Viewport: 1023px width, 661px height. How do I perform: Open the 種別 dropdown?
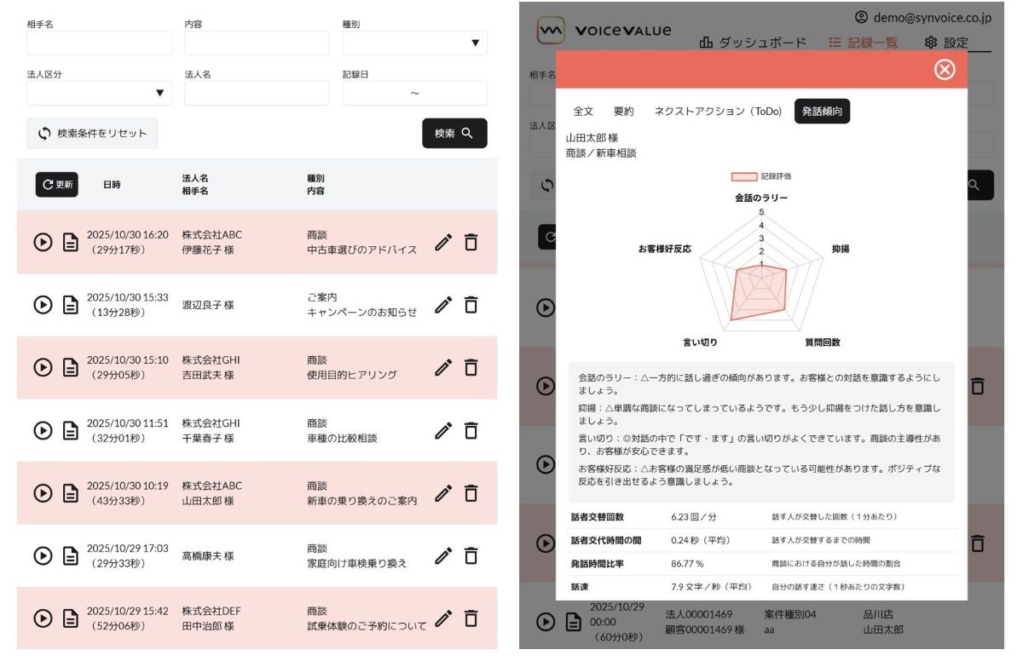(x=414, y=43)
